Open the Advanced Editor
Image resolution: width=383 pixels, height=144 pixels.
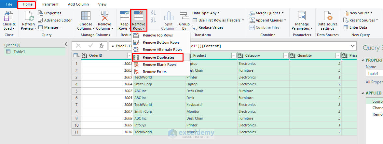(x=55, y=20)
